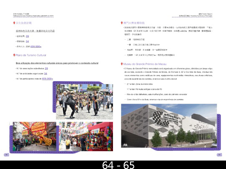This screenshot has height=169, width=226.
Task: Click underlined 29 after associações subsidiadas
Action: [46, 68]
